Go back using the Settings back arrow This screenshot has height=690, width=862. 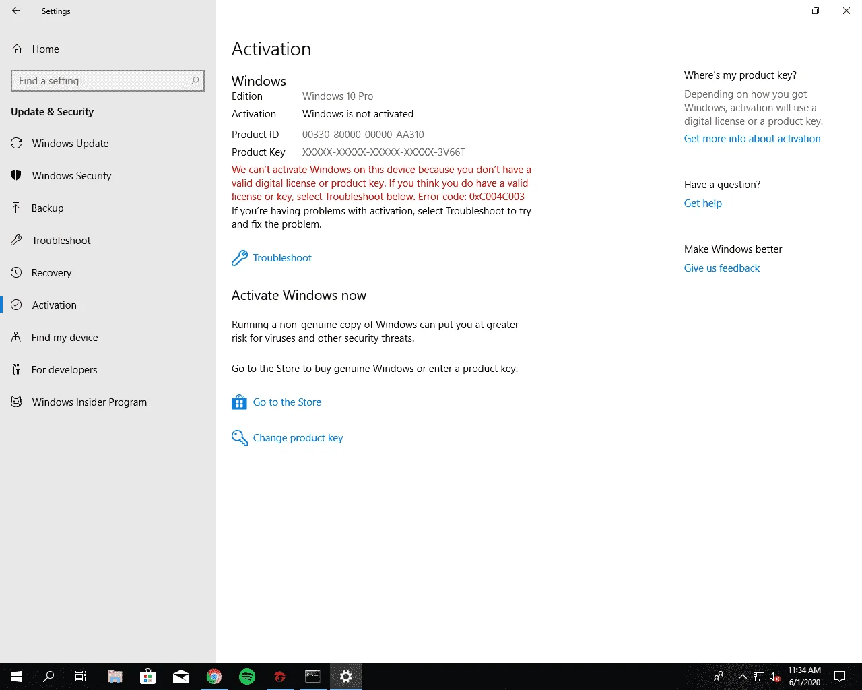(x=16, y=11)
